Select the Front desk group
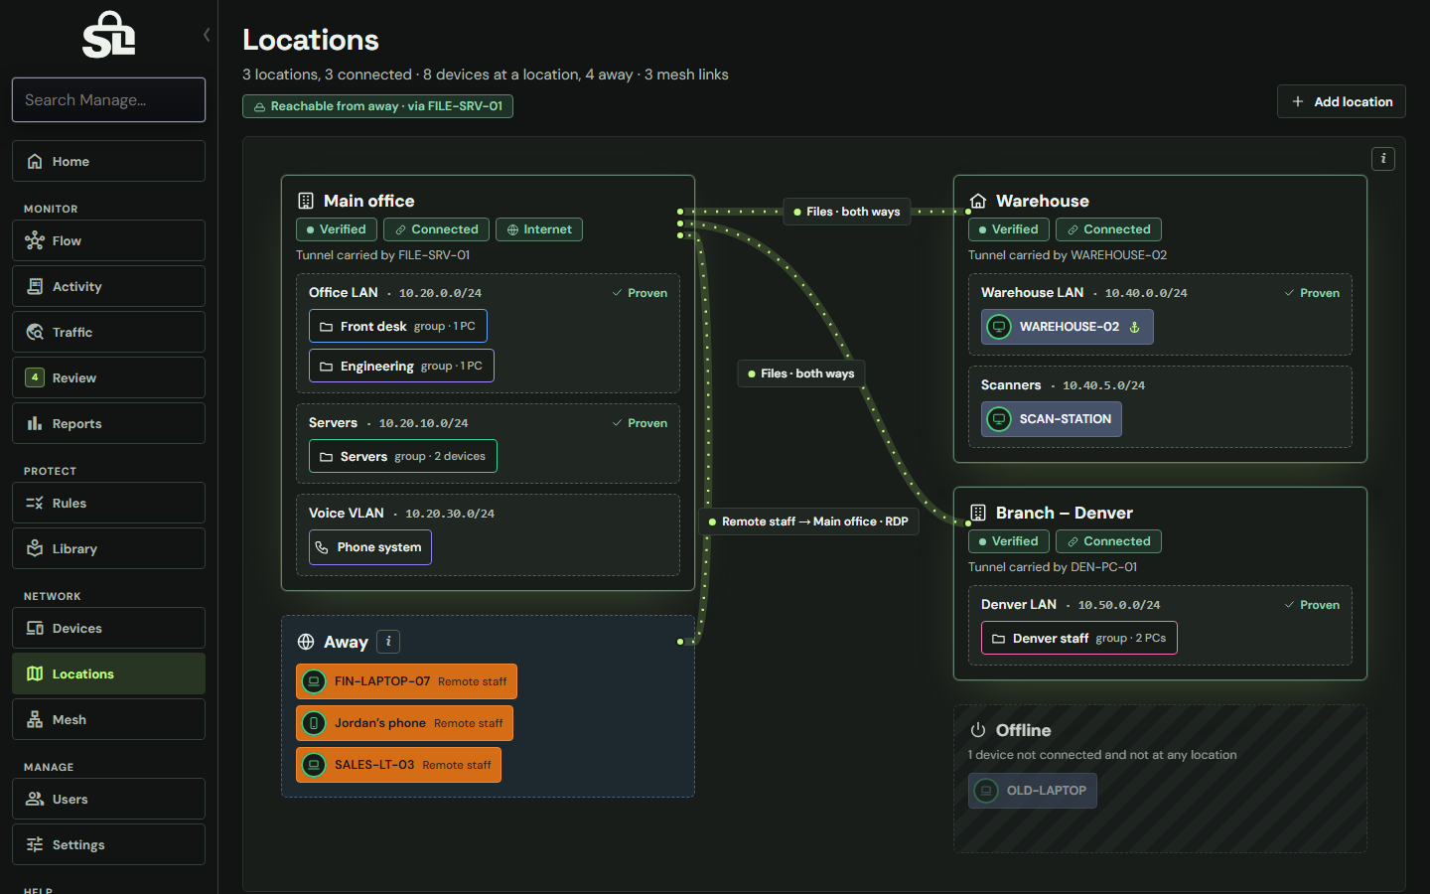The width and height of the screenshot is (1430, 894). 398,326
